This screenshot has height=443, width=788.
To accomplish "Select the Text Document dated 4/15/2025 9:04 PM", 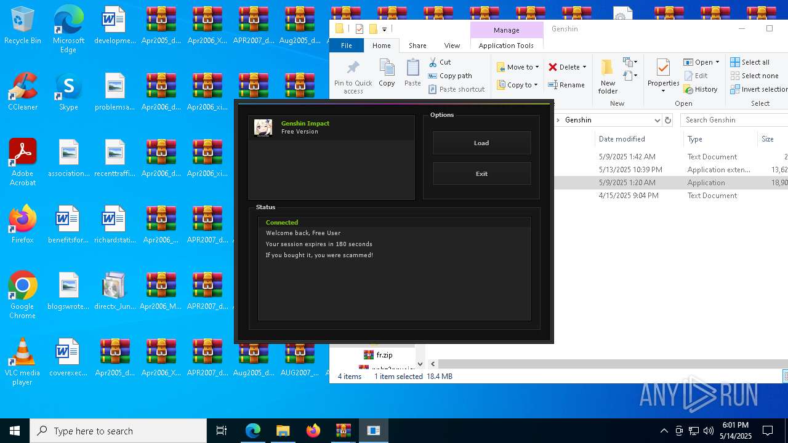I will [670, 196].
